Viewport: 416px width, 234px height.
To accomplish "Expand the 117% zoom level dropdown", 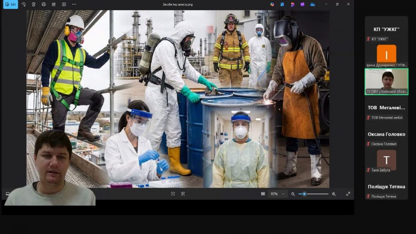I will coord(278,194).
